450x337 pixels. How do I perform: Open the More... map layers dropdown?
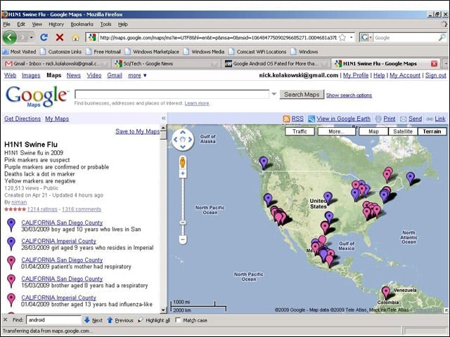pyautogui.click(x=336, y=131)
